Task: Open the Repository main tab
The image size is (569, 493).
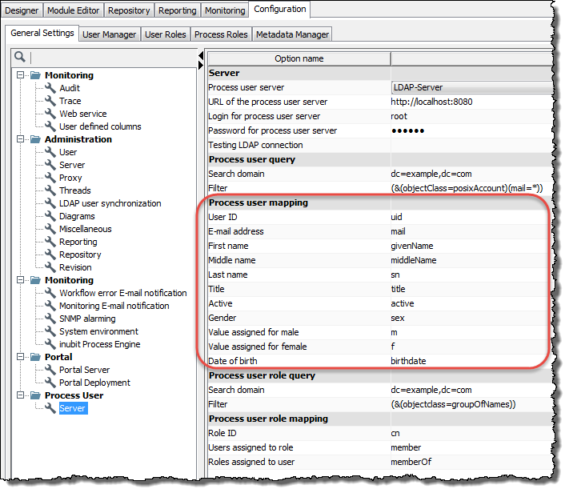Action: 129,10
